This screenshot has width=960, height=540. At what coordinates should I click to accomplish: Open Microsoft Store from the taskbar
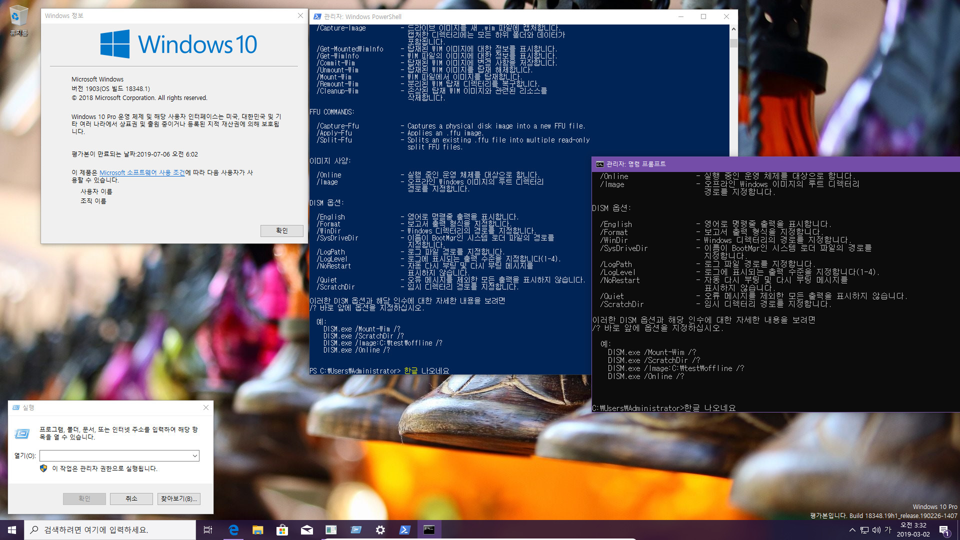click(282, 530)
